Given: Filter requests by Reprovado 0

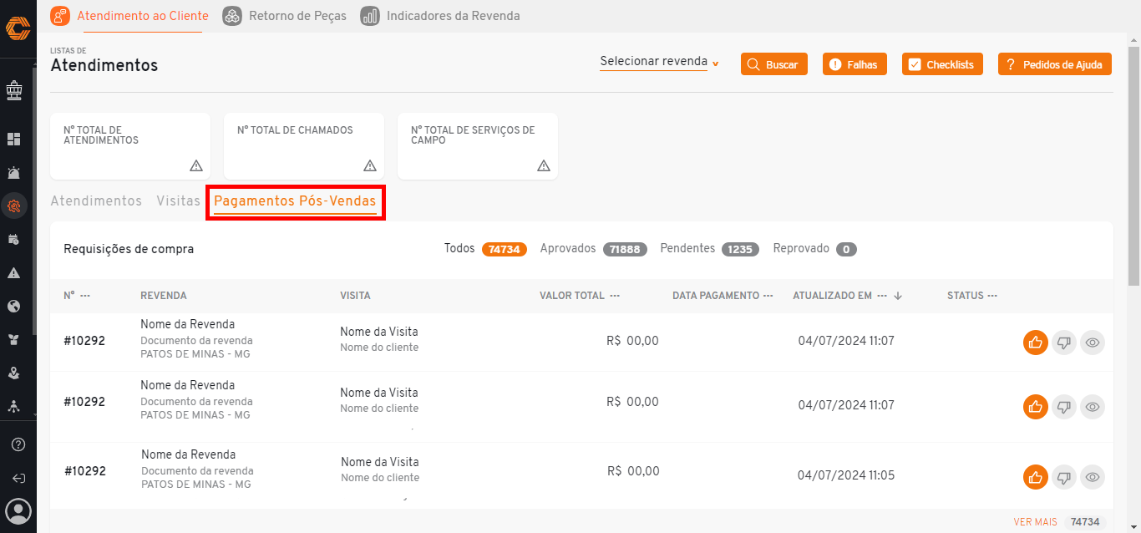Looking at the screenshot, I should [815, 249].
